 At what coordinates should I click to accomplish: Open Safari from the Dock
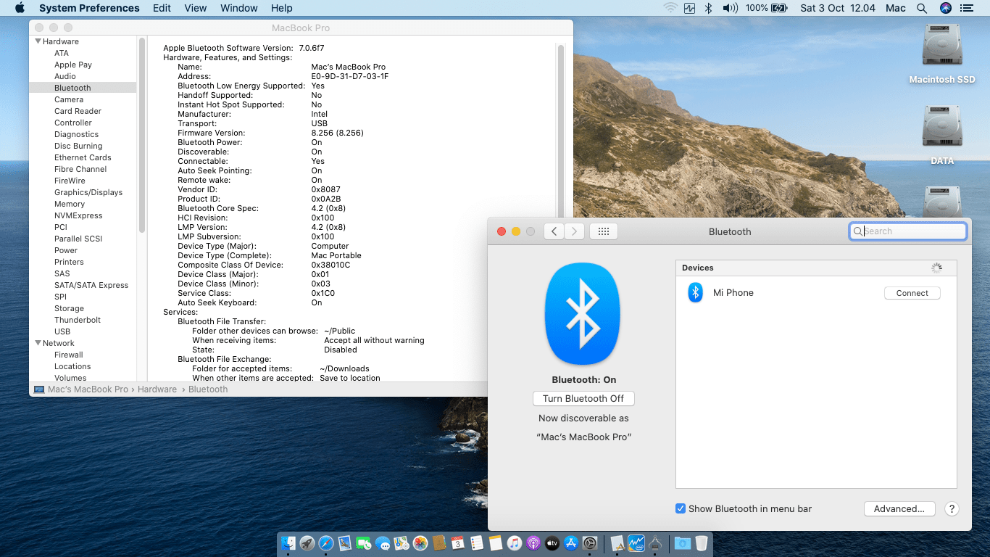coord(326,543)
